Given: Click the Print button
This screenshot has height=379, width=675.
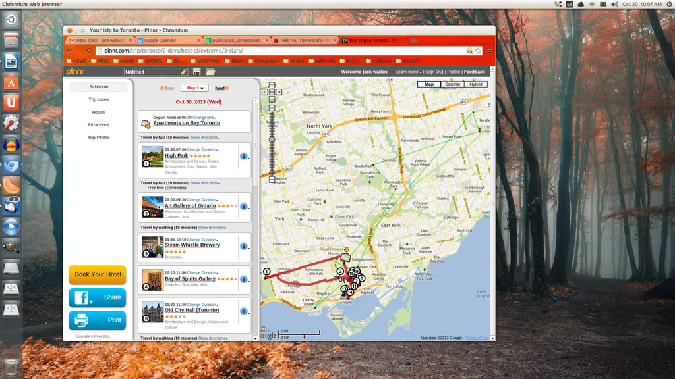Looking at the screenshot, I should pos(98,320).
